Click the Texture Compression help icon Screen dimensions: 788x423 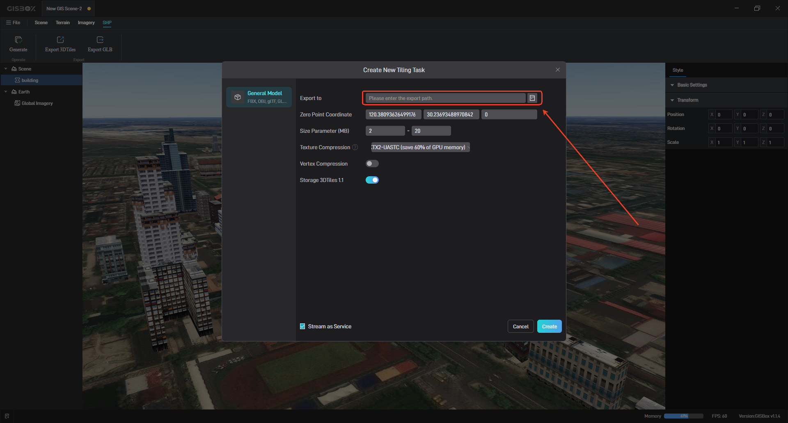tap(355, 147)
